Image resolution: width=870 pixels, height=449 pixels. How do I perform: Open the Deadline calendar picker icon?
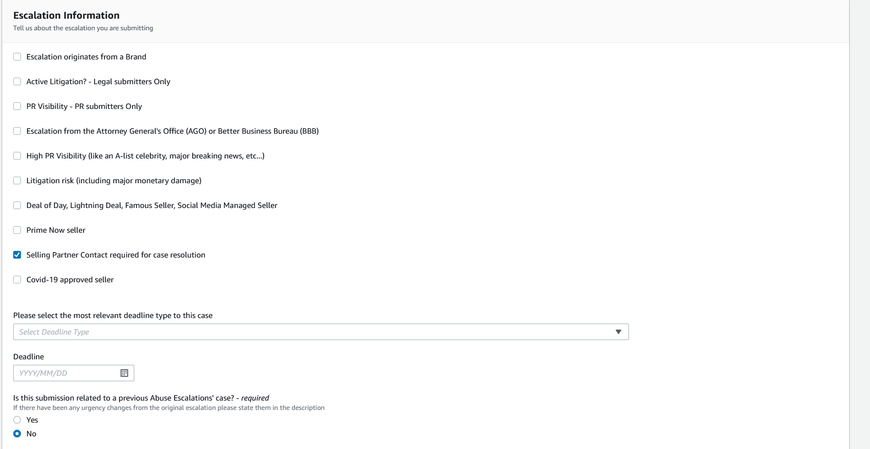click(x=124, y=373)
